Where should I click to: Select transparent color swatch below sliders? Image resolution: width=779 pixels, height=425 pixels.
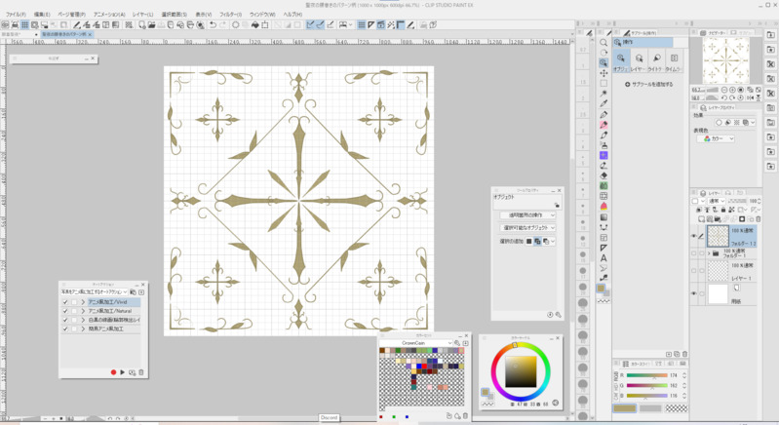677,408
